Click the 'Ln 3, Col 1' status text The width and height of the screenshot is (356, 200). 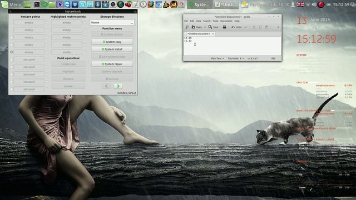[253, 58]
